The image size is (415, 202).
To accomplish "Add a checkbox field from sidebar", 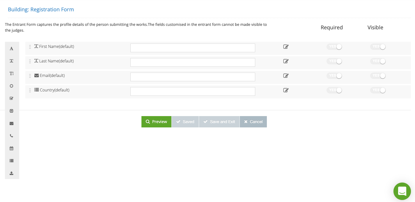I will (x=12, y=98).
